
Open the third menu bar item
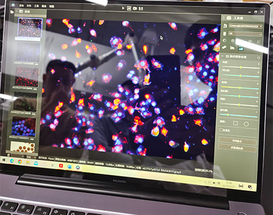pyautogui.click(x=37, y=6)
